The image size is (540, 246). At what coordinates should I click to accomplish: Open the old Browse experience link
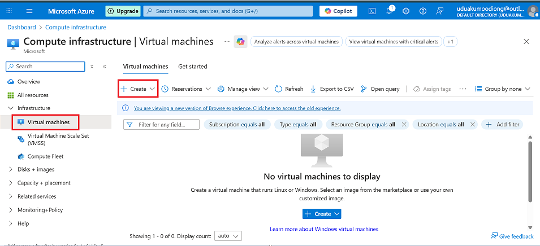(x=237, y=108)
